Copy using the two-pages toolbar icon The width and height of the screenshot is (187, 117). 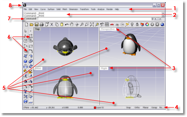[x=57, y=25]
